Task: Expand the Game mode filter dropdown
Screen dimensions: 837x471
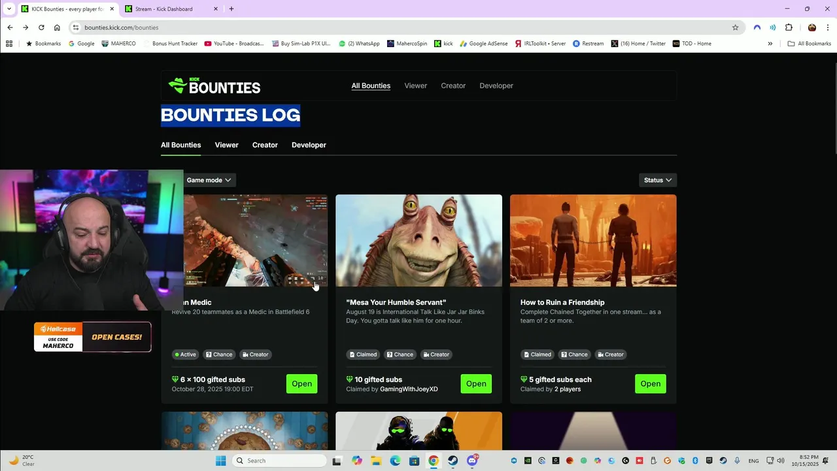Action: pyautogui.click(x=209, y=180)
